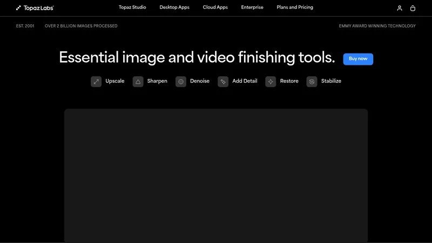Select the Sharpen triangle icon
432x243 pixels.
(138, 82)
